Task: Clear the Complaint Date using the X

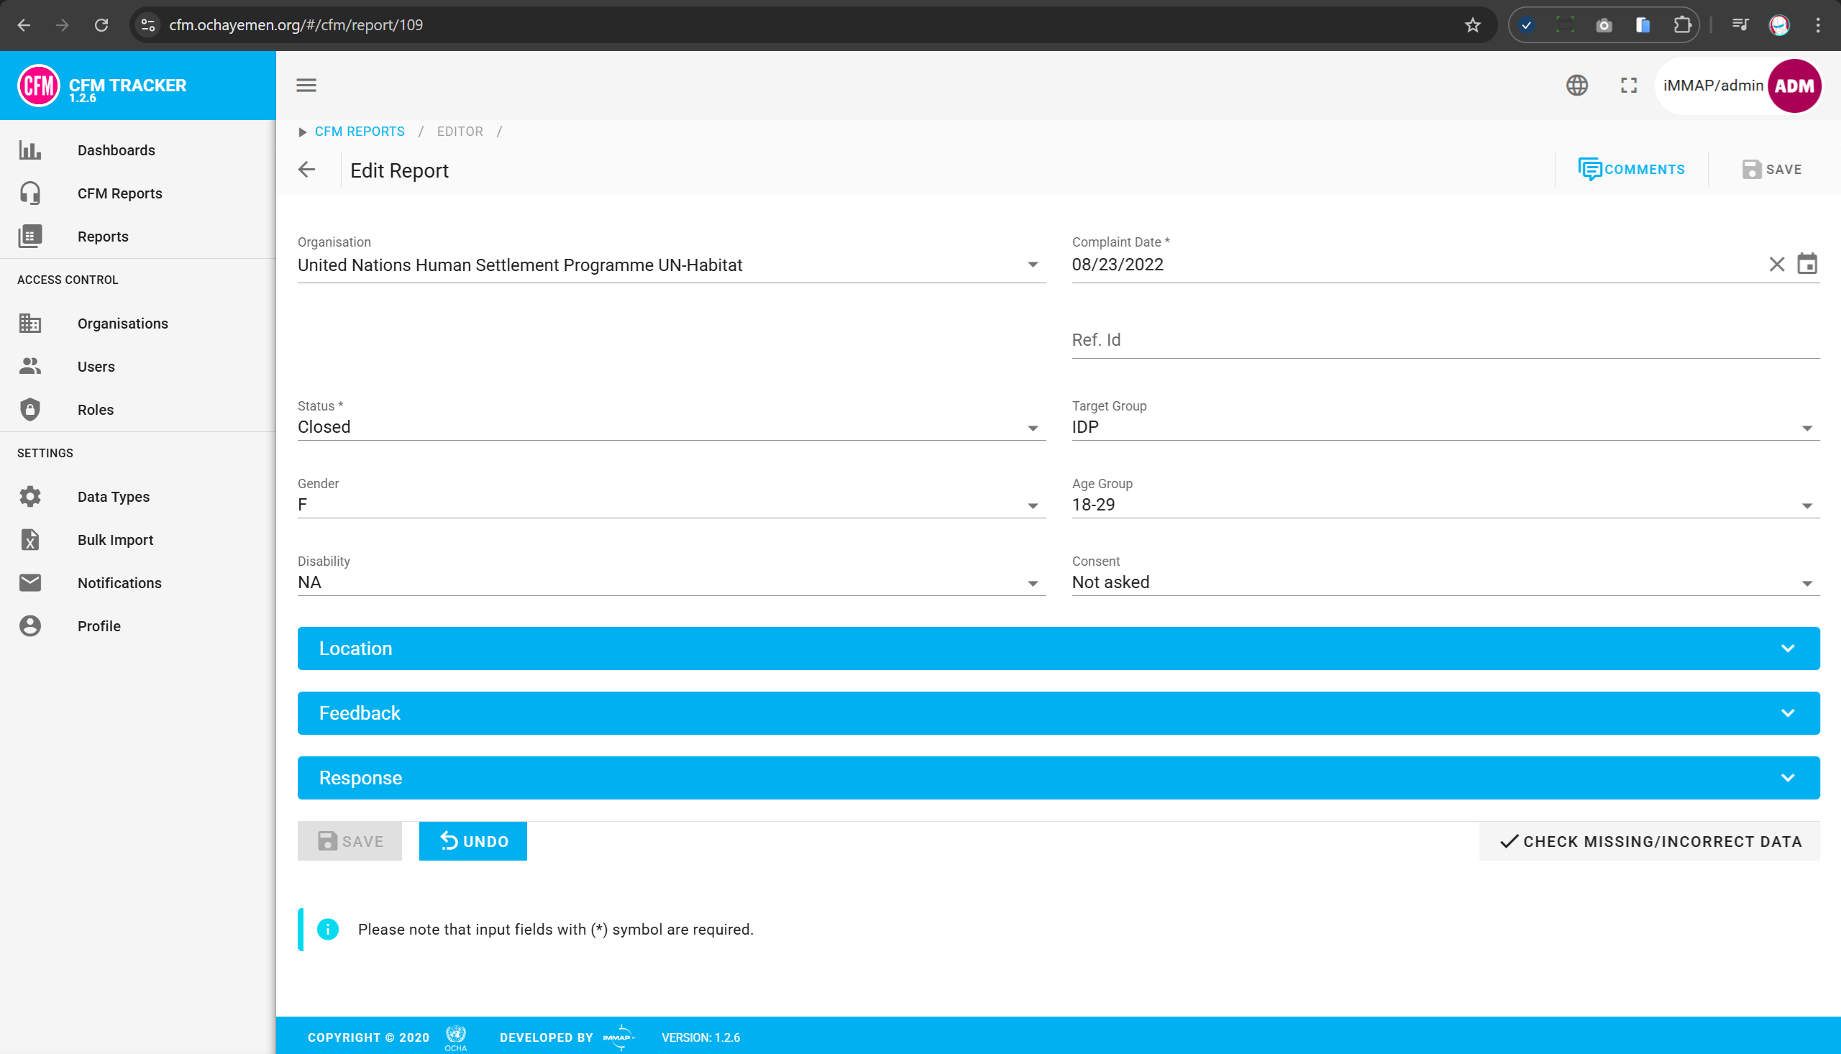Action: (1776, 265)
